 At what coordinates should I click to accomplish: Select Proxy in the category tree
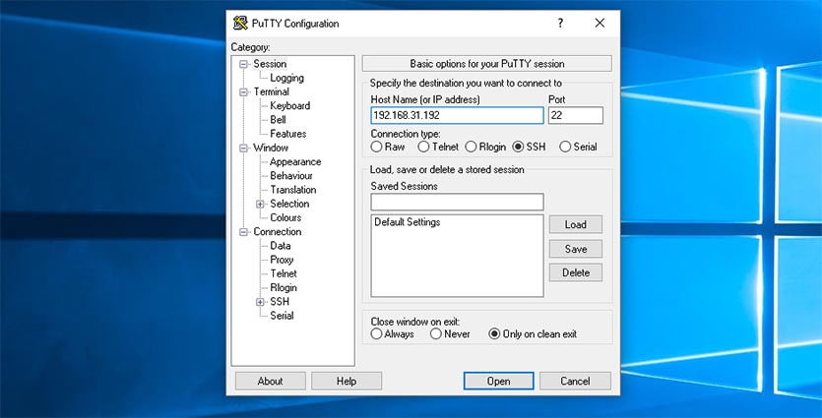(282, 260)
